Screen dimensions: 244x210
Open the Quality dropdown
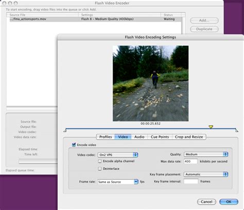[x=206, y=154]
